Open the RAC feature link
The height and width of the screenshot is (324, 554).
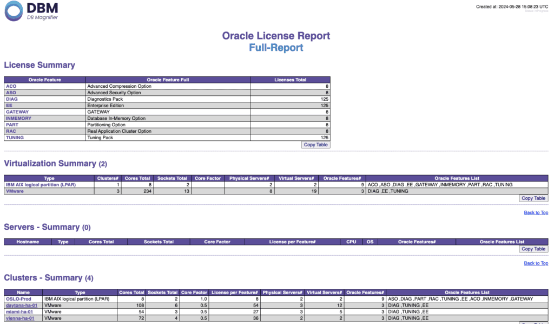[x=11, y=131]
